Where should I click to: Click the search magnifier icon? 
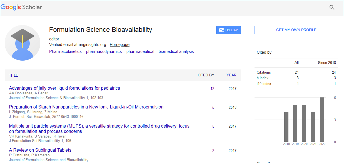[332, 7]
